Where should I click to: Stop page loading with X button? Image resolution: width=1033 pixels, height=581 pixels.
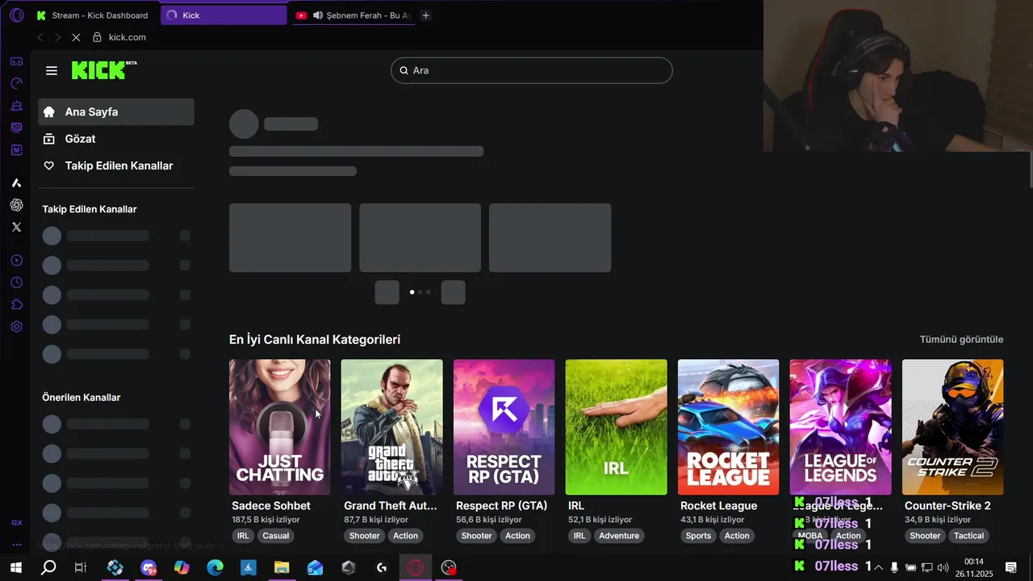tap(75, 37)
